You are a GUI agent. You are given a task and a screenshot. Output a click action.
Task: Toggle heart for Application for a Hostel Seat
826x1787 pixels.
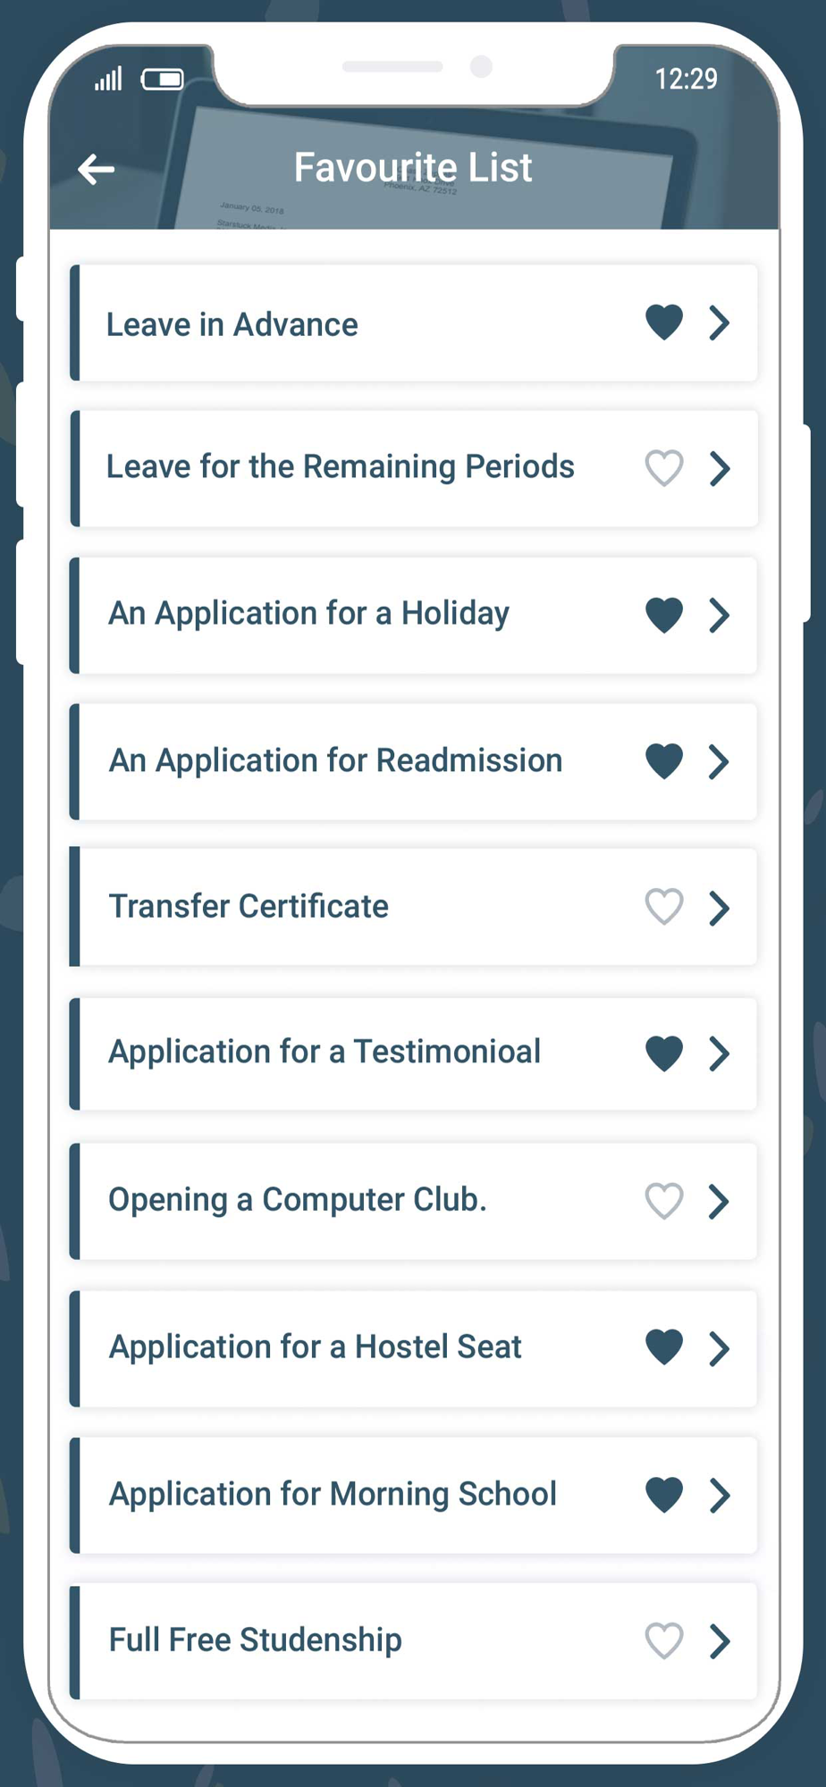(x=664, y=1347)
